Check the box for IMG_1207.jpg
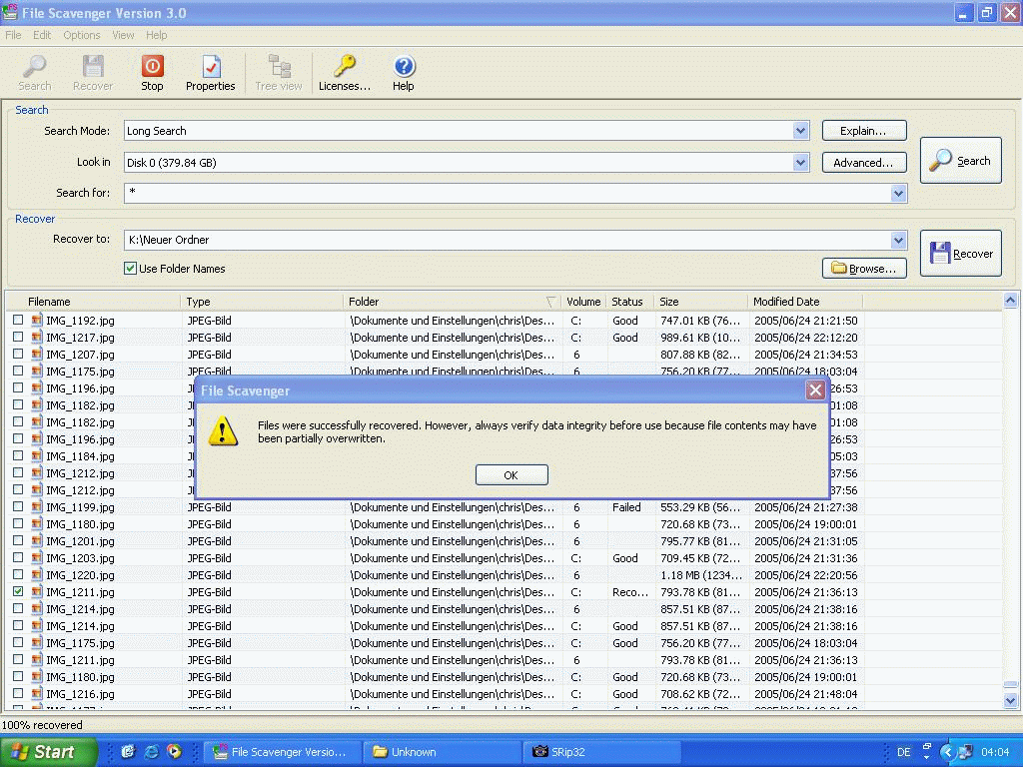 tap(18, 354)
